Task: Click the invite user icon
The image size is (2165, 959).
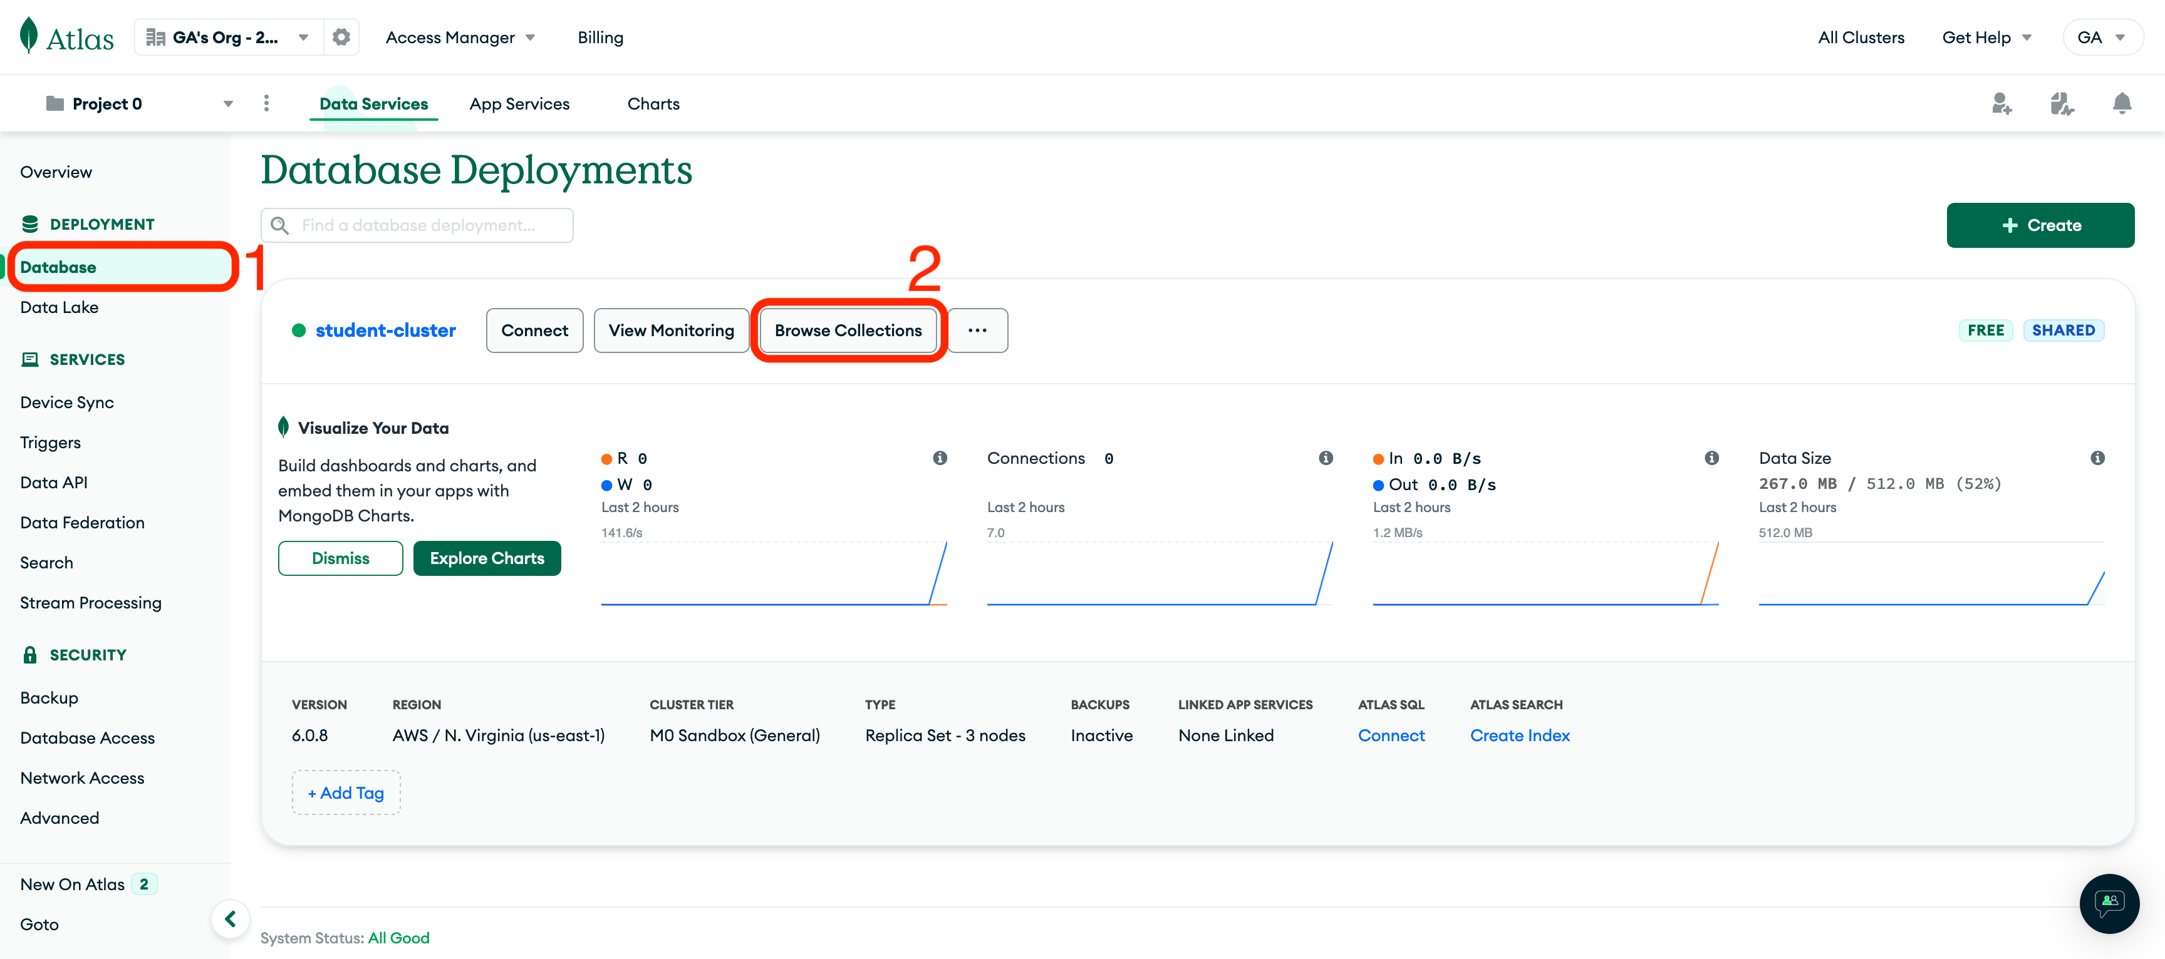Action: (x=2001, y=103)
